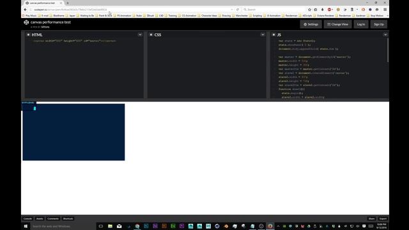Open the Octane Renderer bookmark folder
Viewport: 409px width, 230px height.
324,15
